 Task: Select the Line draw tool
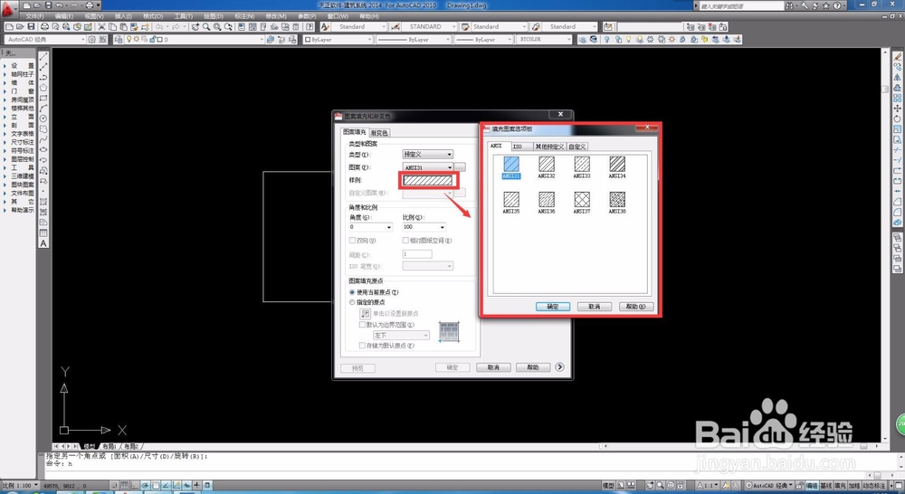tap(43, 57)
